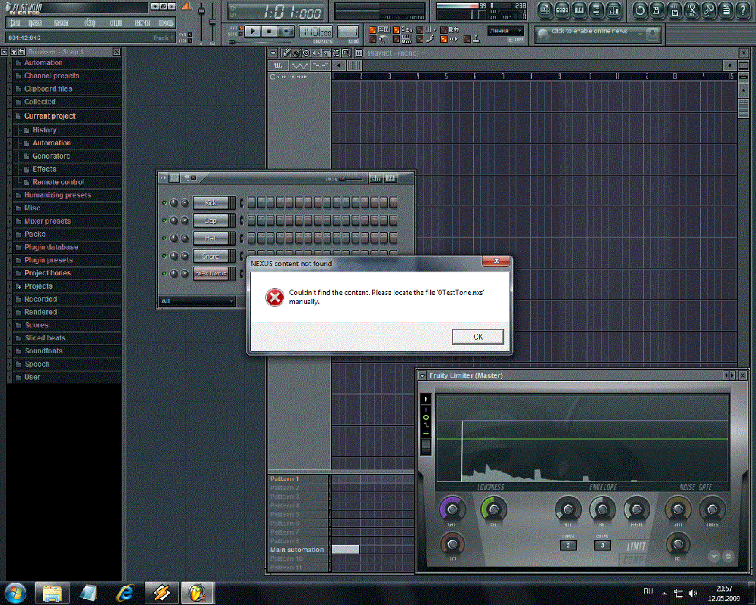The width and height of the screenshot is (756, 605).
Task: Toggle the 3-2-1 recording countdown switch
Action: click(x=396, y=30)
